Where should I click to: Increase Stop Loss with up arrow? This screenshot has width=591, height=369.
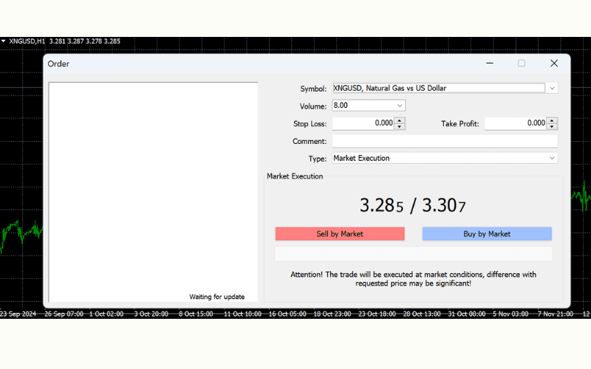tap(400, 120)
